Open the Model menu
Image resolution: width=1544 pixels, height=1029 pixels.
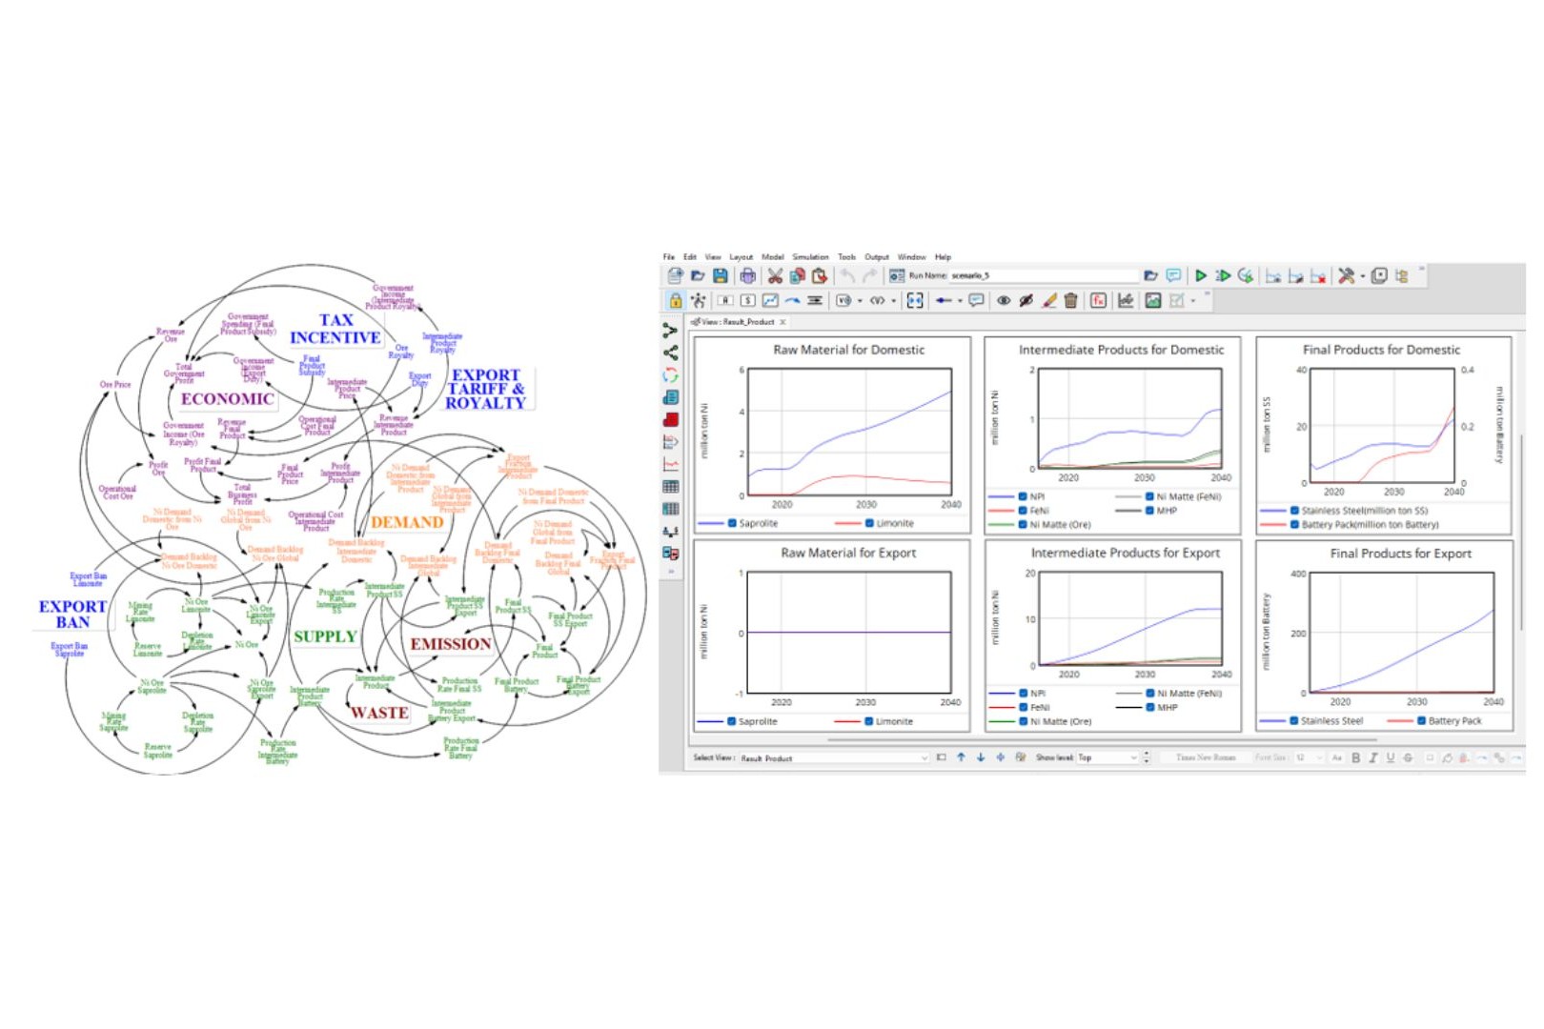(x=772, y=257)
